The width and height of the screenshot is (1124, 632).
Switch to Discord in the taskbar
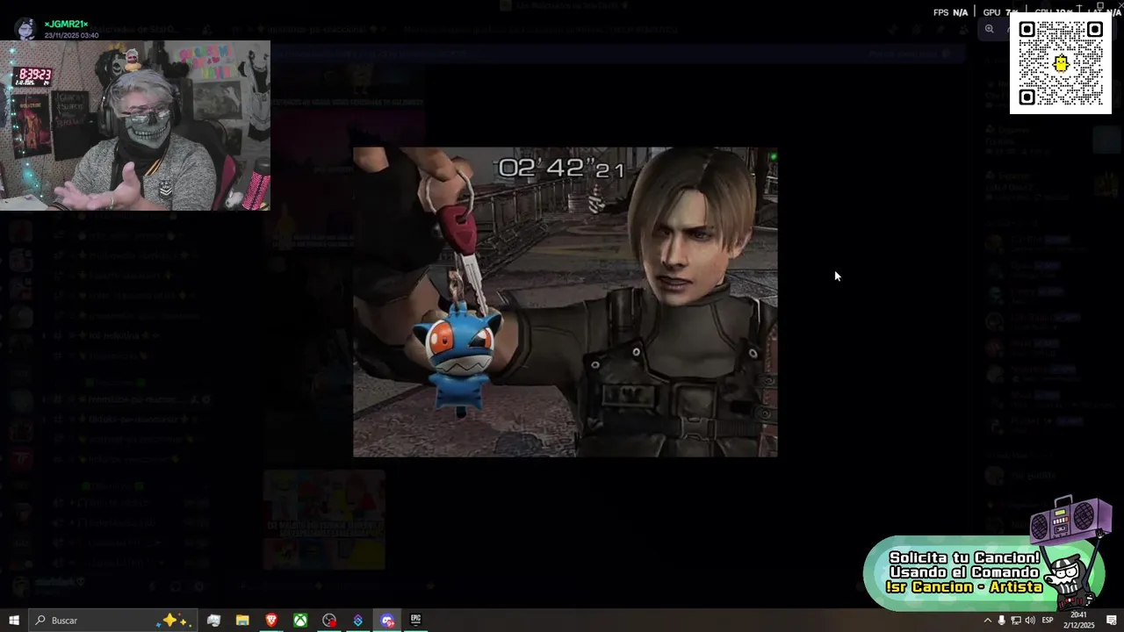[387, 621]
